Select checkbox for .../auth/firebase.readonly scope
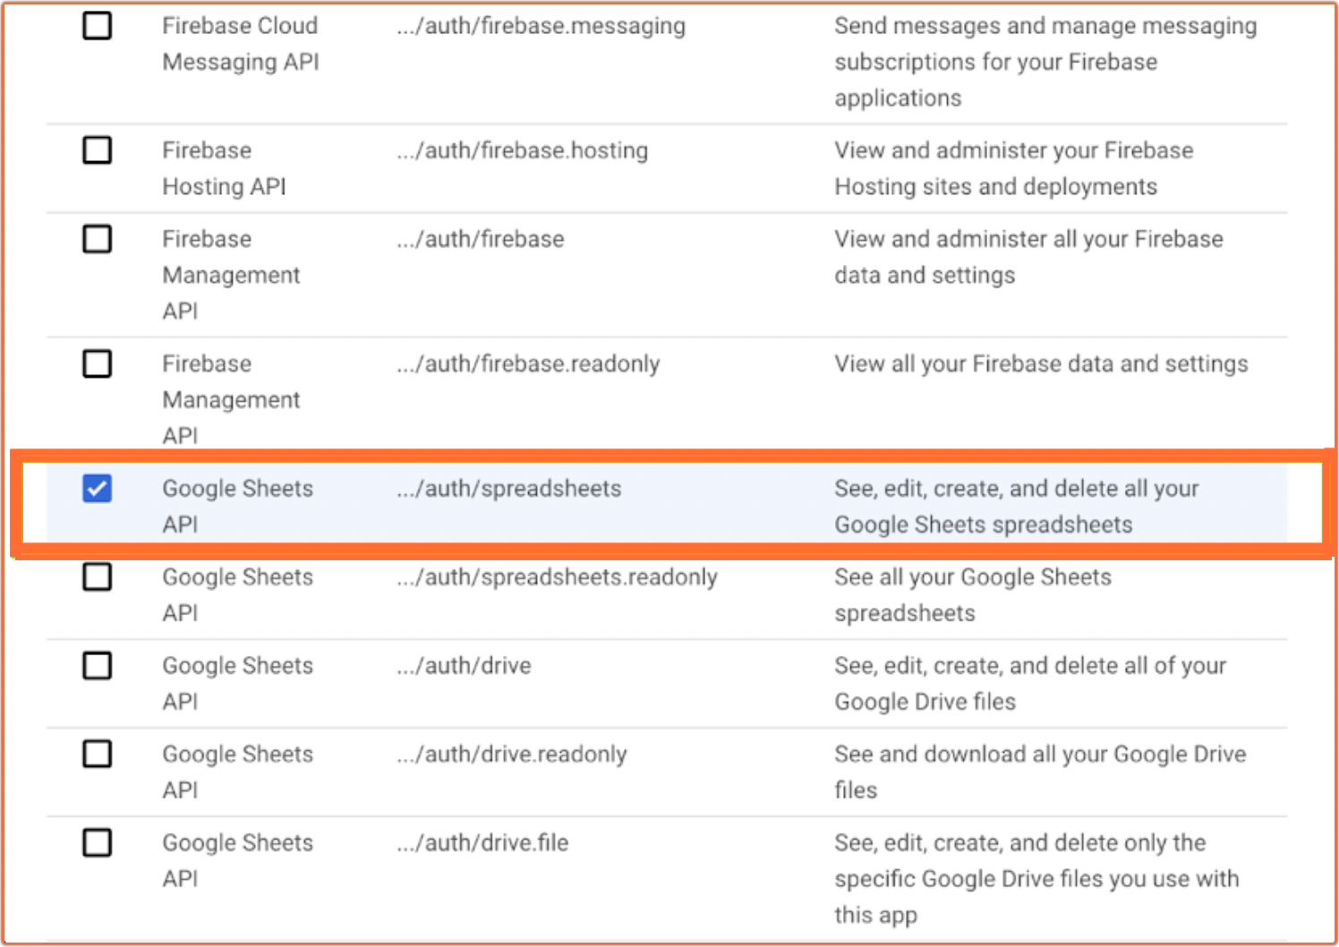This screenshot has height=947, width=1339. coord(97,363)
